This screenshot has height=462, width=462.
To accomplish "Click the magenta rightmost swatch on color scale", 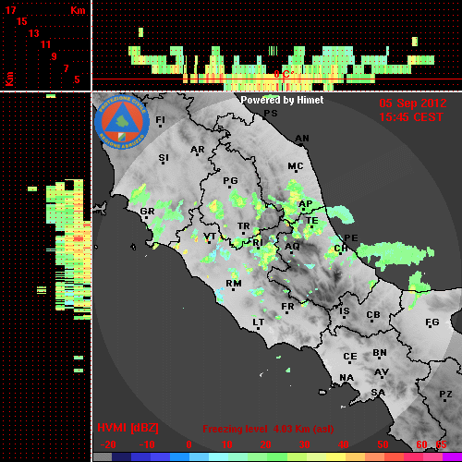I will point(452,457).
